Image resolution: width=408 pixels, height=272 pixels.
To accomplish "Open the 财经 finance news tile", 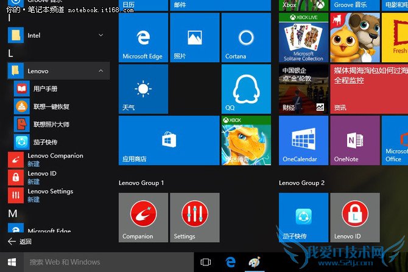I will tap(303, 89).
